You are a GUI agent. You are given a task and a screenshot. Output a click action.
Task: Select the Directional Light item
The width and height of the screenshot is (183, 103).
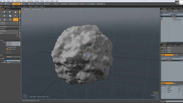(x=177, y=20)
